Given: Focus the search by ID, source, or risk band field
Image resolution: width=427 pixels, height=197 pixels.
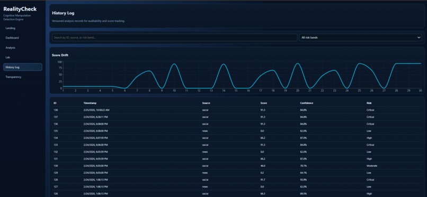Looking at the screenshot, I should pos(174,37).
